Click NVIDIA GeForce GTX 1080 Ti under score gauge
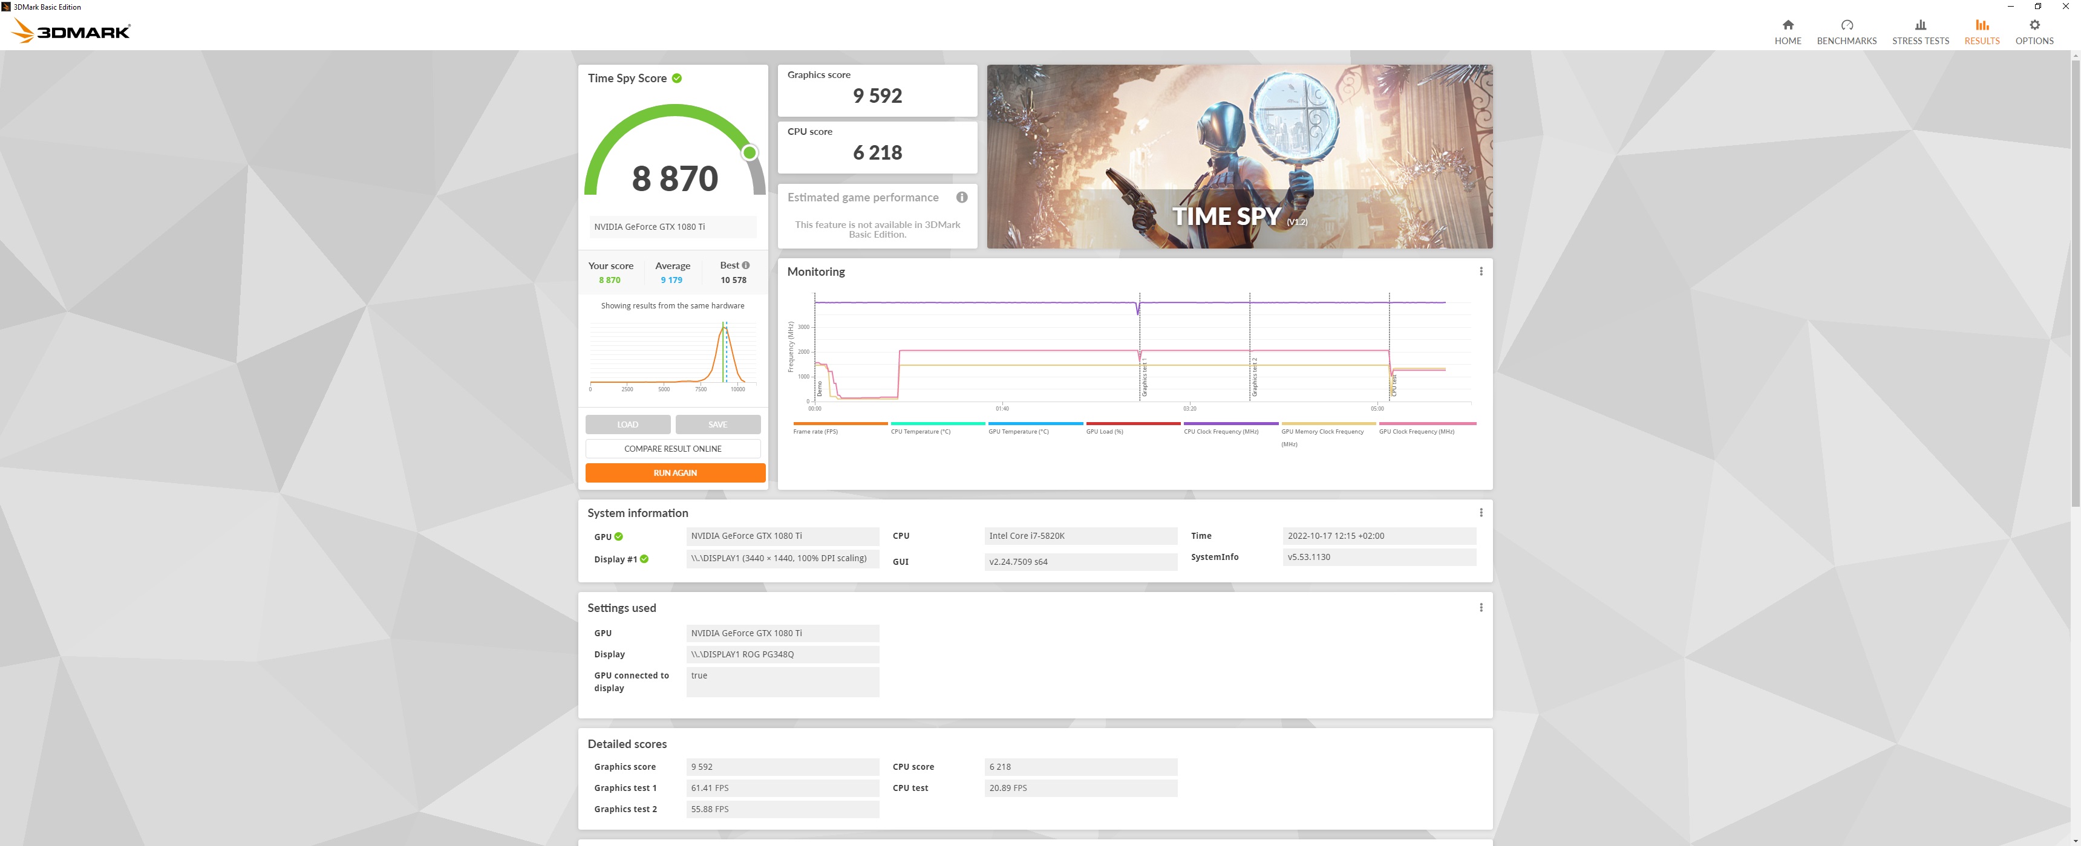 tap(672, 227)
